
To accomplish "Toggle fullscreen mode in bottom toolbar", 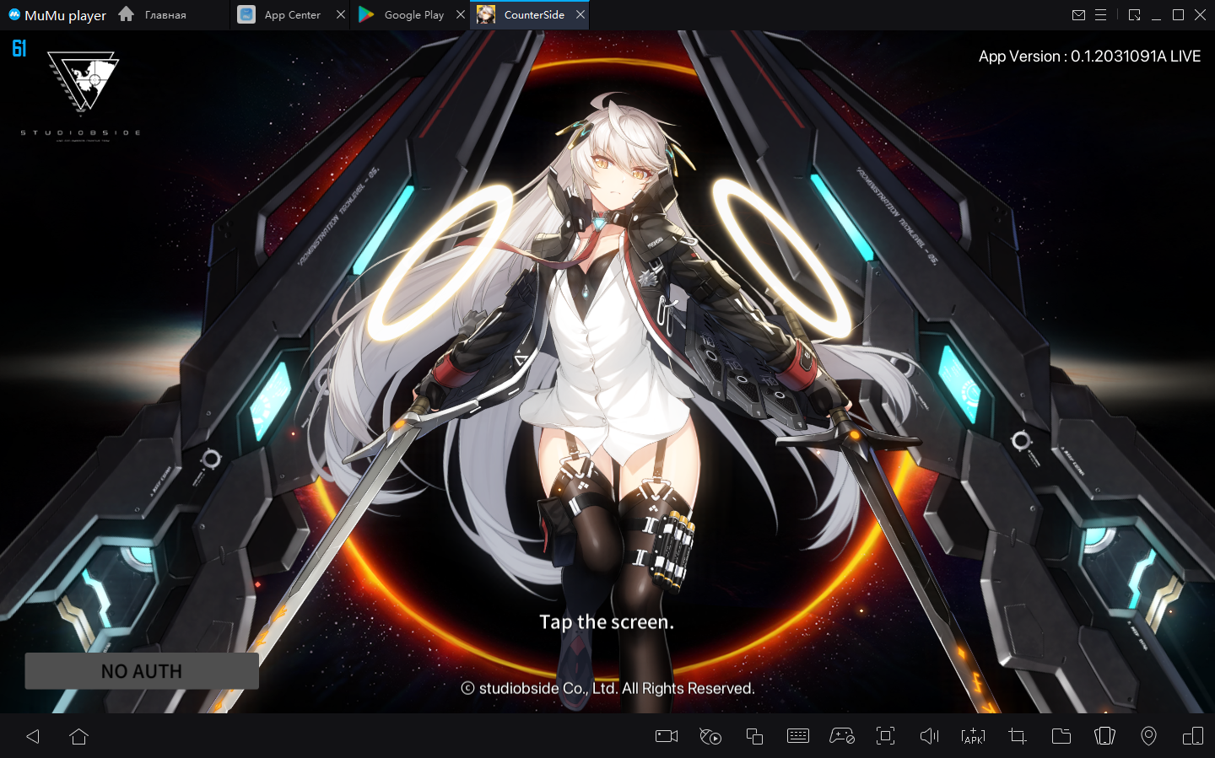I will tap(885, 736).
